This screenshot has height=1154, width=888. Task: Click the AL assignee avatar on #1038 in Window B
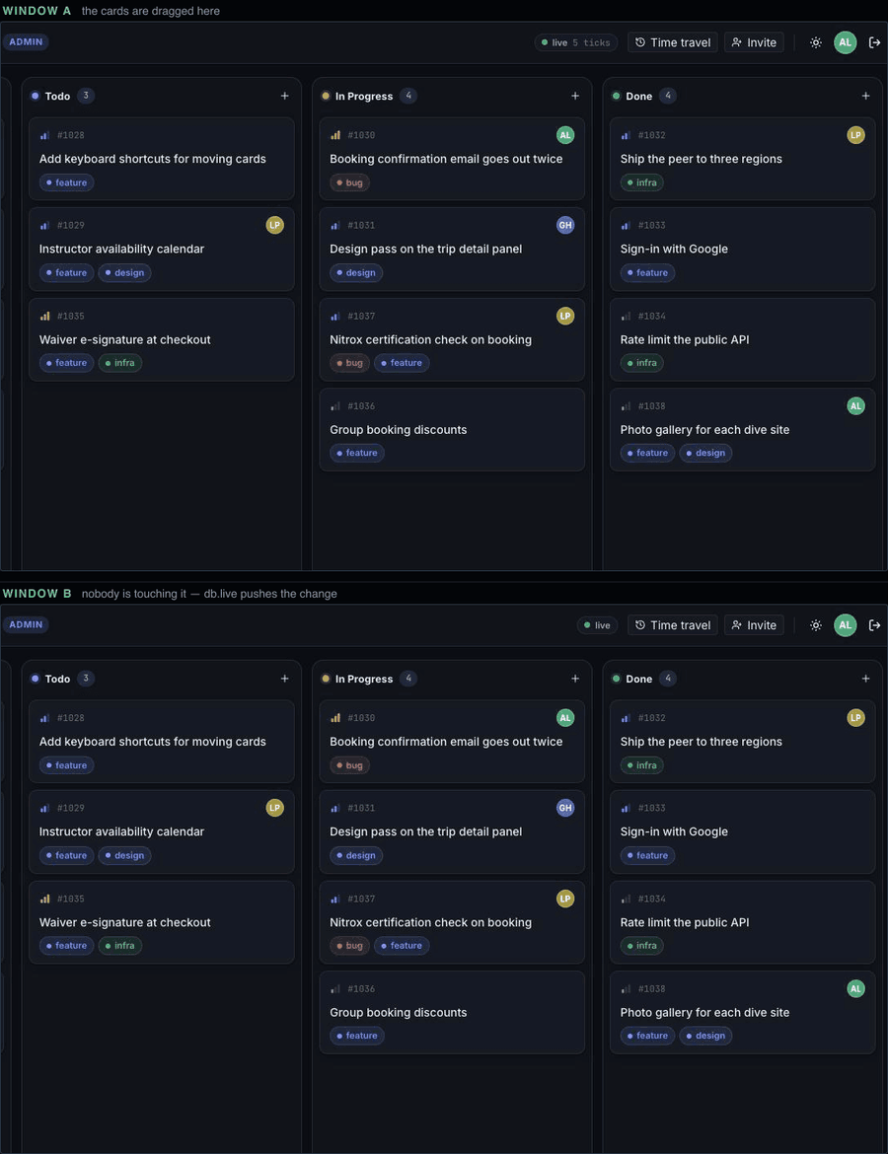point(855,988)
